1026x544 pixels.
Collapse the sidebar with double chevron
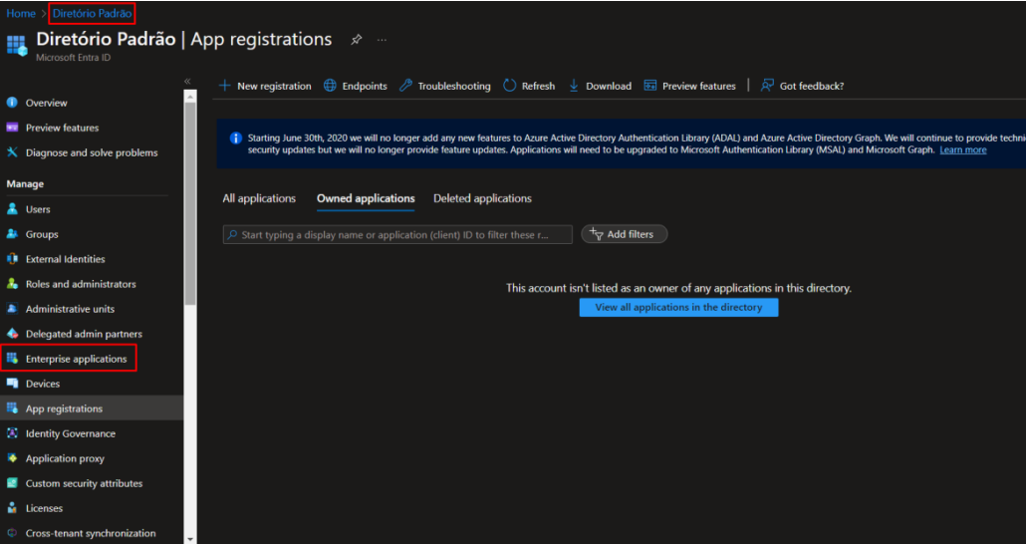pyautogui.click(x=187, y=81)
